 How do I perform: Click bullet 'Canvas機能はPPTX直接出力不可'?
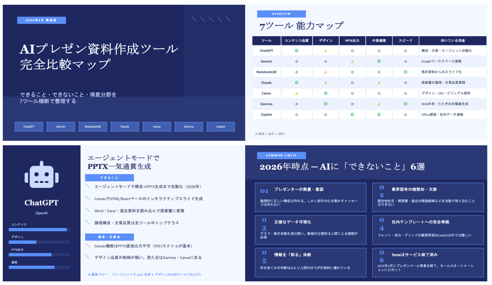coord(143,246)
